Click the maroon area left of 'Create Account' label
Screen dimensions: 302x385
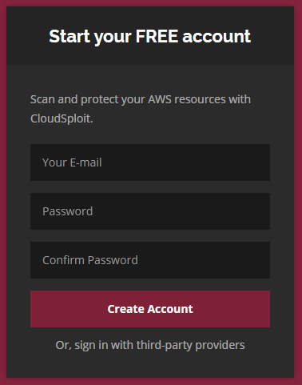coord(69,309)
